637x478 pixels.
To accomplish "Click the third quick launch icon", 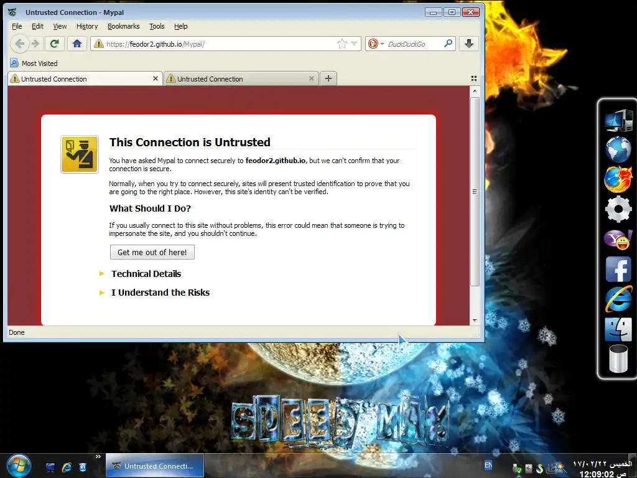I will [83, 467].
